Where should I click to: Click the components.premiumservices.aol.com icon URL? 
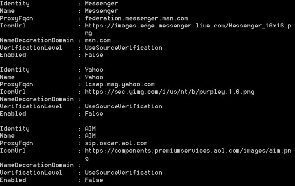[x=188, y=155]
